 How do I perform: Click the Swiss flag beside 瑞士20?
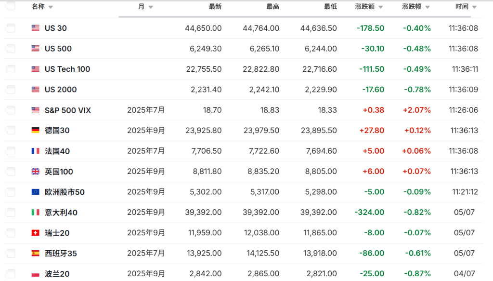click(35, 233)
